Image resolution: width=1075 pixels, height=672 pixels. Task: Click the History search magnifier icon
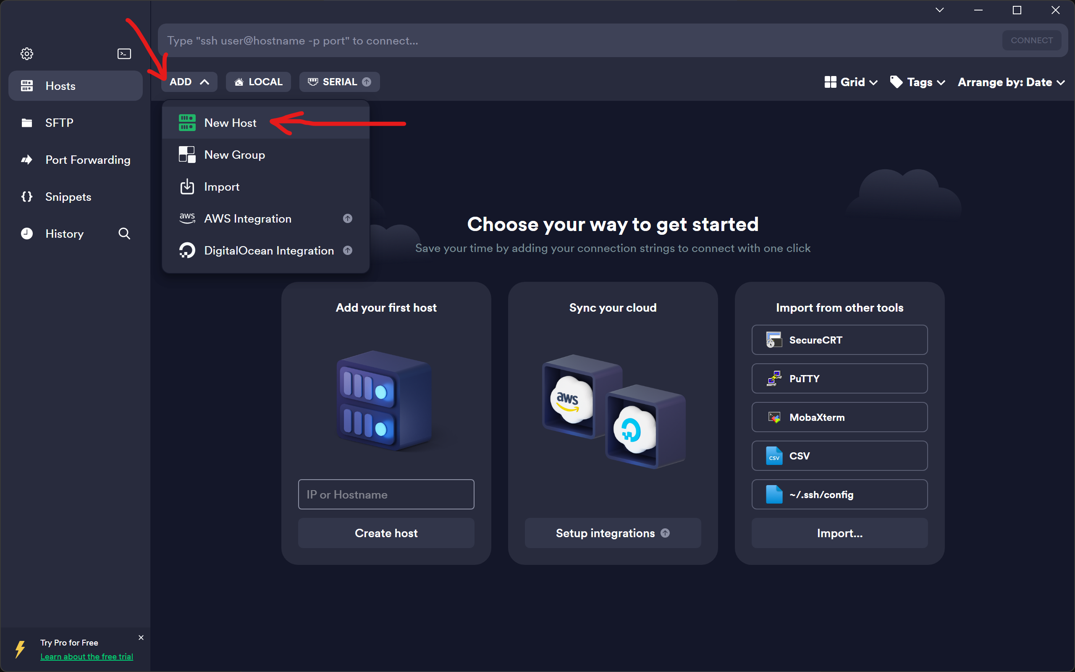pyautogui.click(x=124, y=234)
